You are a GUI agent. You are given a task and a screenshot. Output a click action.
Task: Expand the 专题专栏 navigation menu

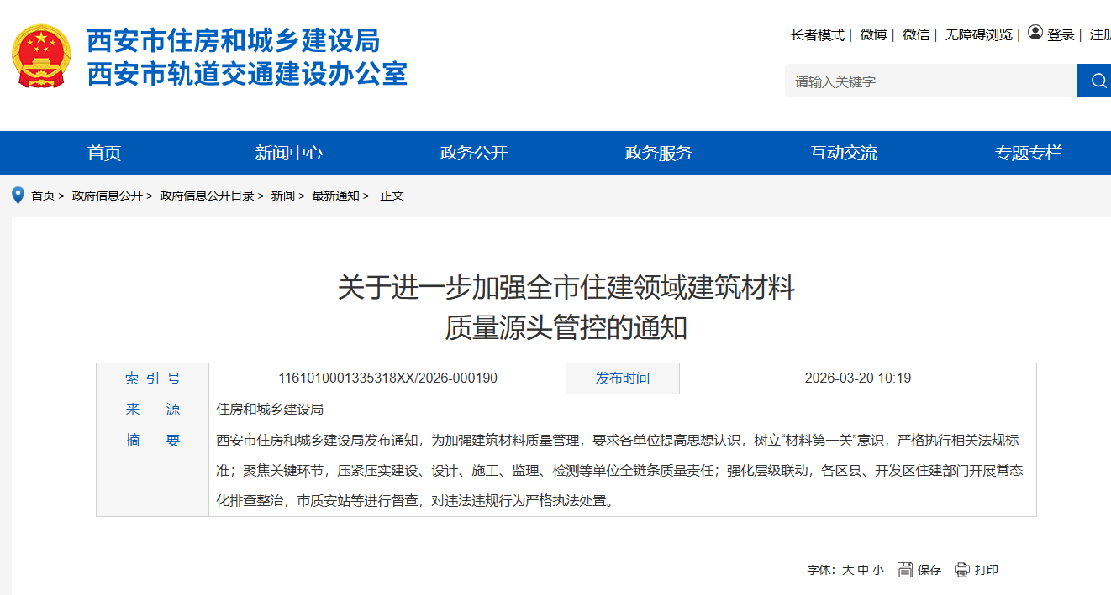1029,153
